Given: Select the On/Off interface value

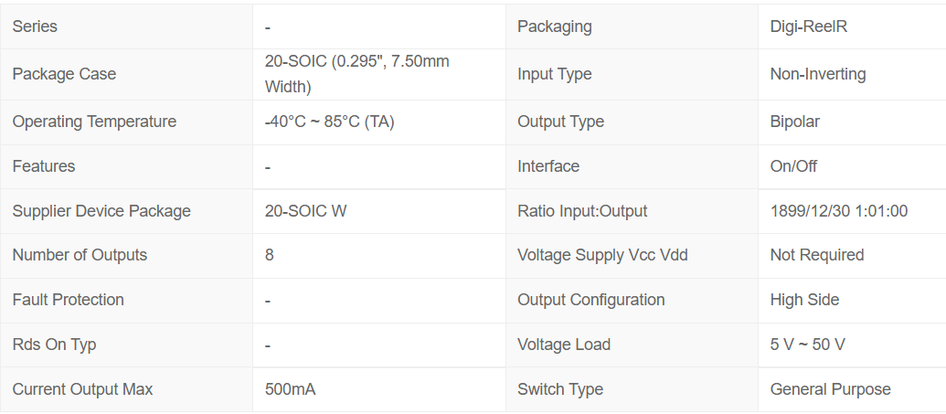Looking at the screenshot, I should (x=793, y=166).
